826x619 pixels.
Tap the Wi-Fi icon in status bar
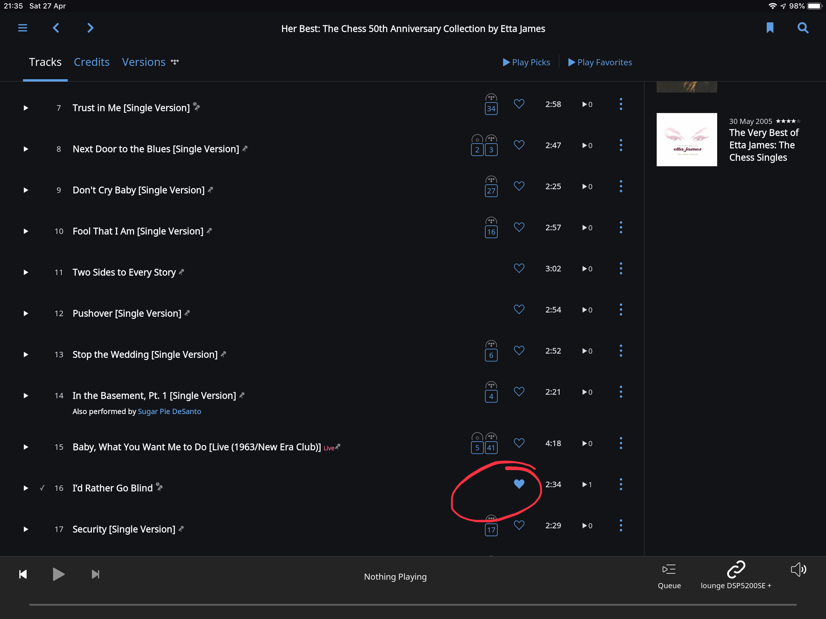772,6
